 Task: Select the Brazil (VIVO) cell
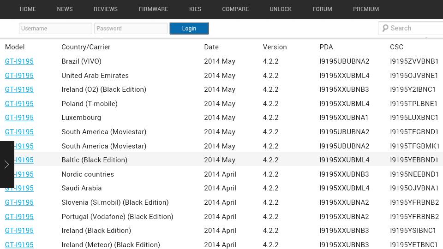[x=81, y=61]
